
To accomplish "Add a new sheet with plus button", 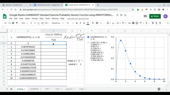I will [7, 89].
